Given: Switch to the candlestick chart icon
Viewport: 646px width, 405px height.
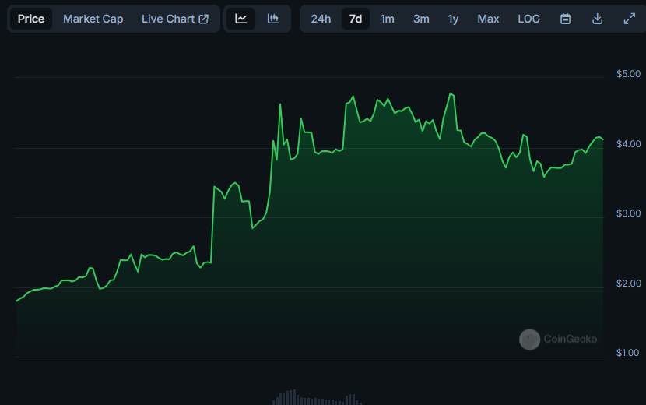Looking at the screenshot, I should pyautogui.click(x=272, y=19).
